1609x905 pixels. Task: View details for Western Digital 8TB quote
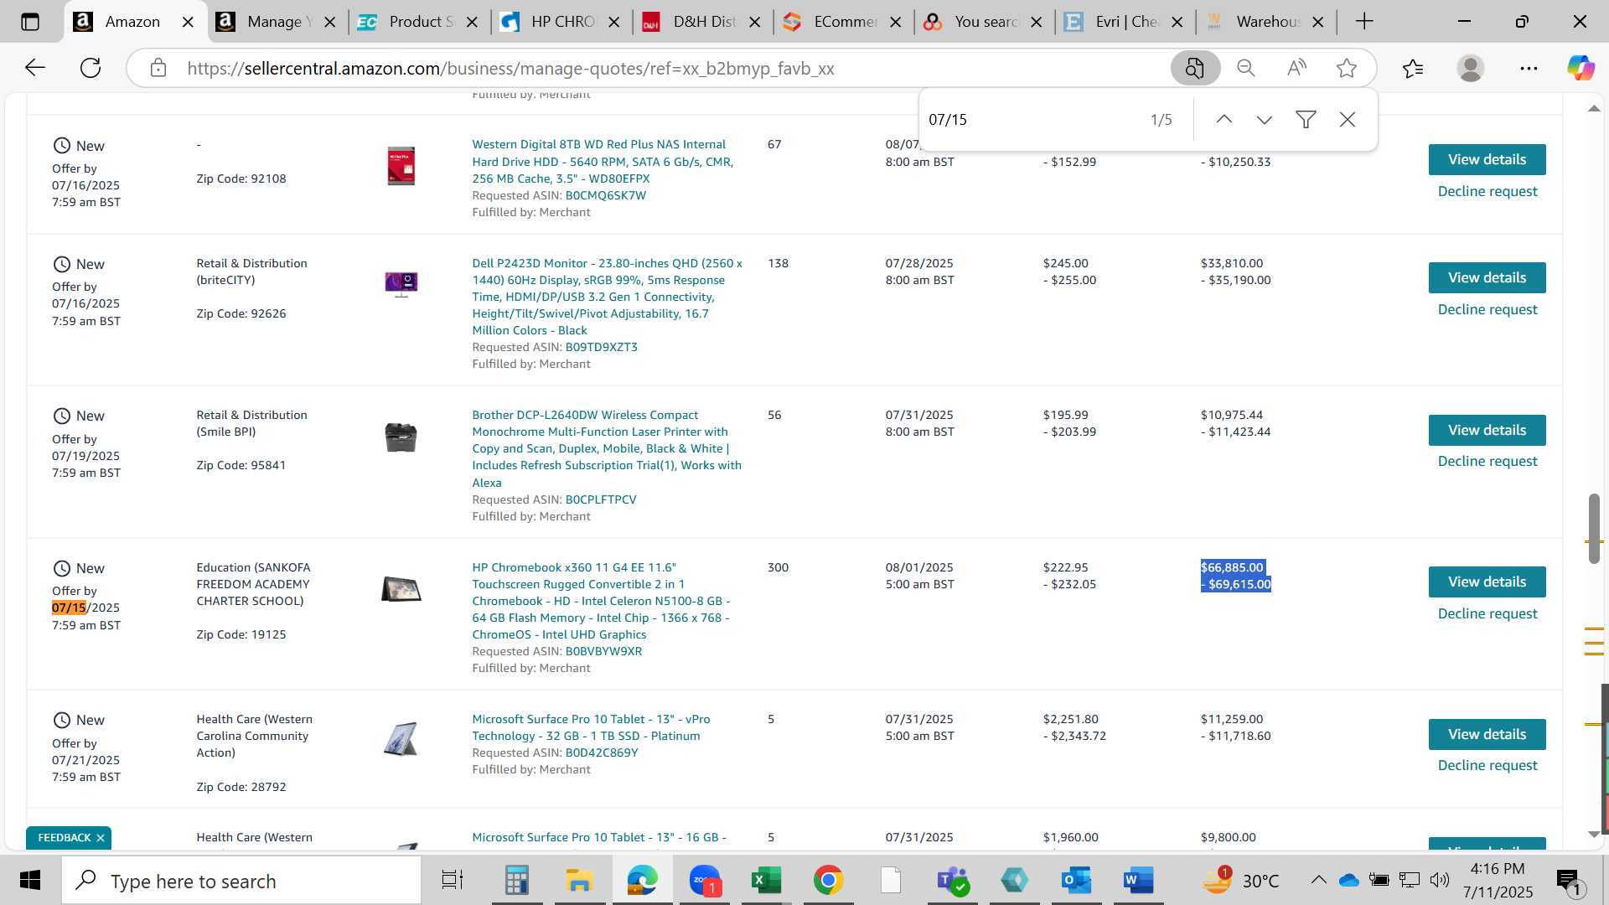point(1487,159)
